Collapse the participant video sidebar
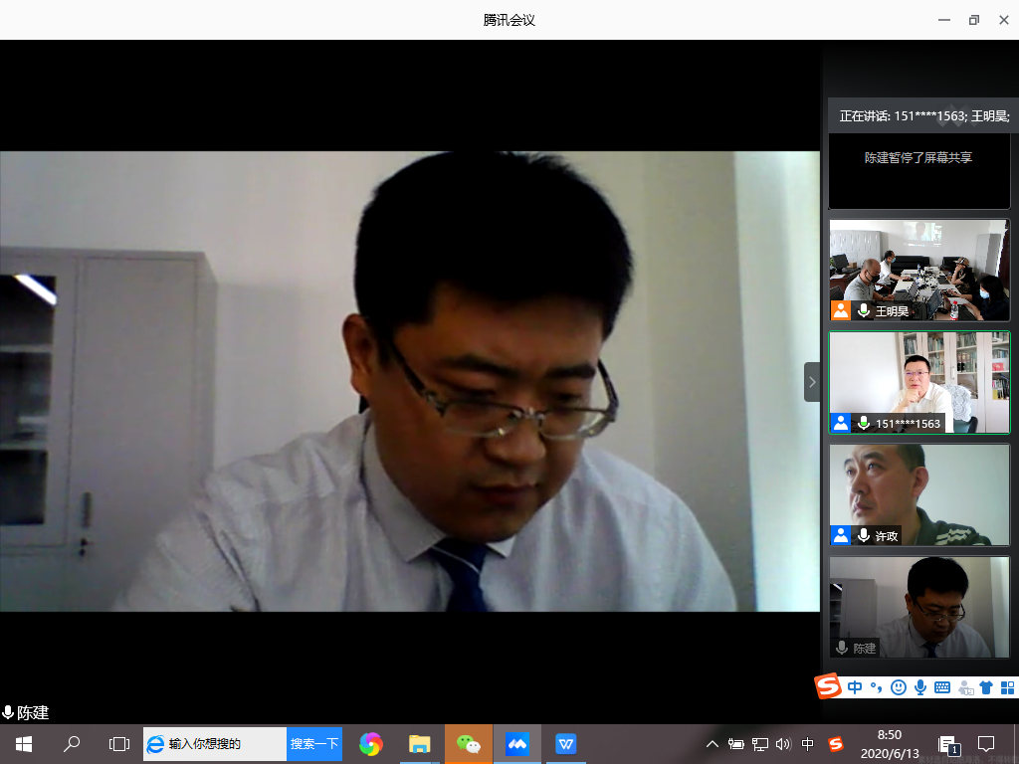 pos(812,382)
